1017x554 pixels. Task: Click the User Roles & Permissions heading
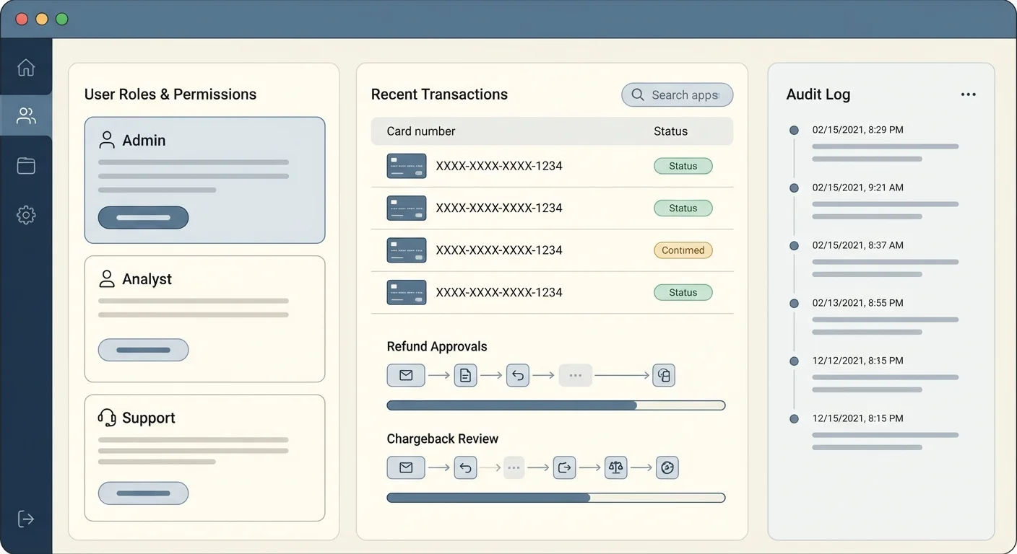click(x=170, y=94)
